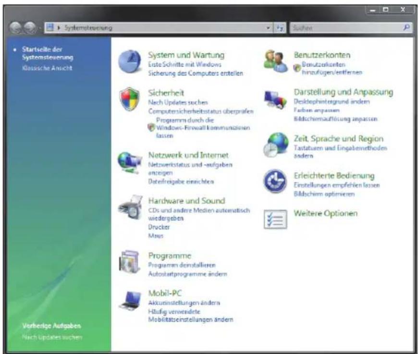Screen dimensions: 418x354
Task: Select Einstellungen empfehlen lassen
Action: 337,185
